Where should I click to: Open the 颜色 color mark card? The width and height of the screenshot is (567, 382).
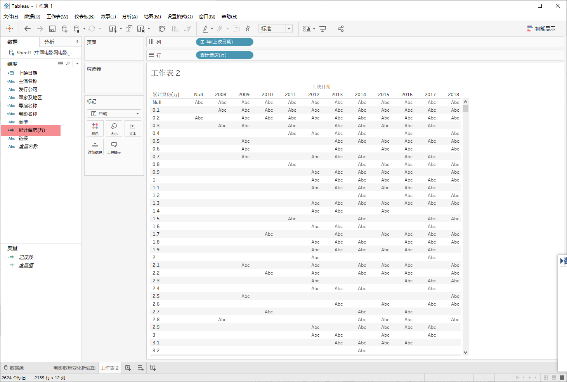[95, 128]
